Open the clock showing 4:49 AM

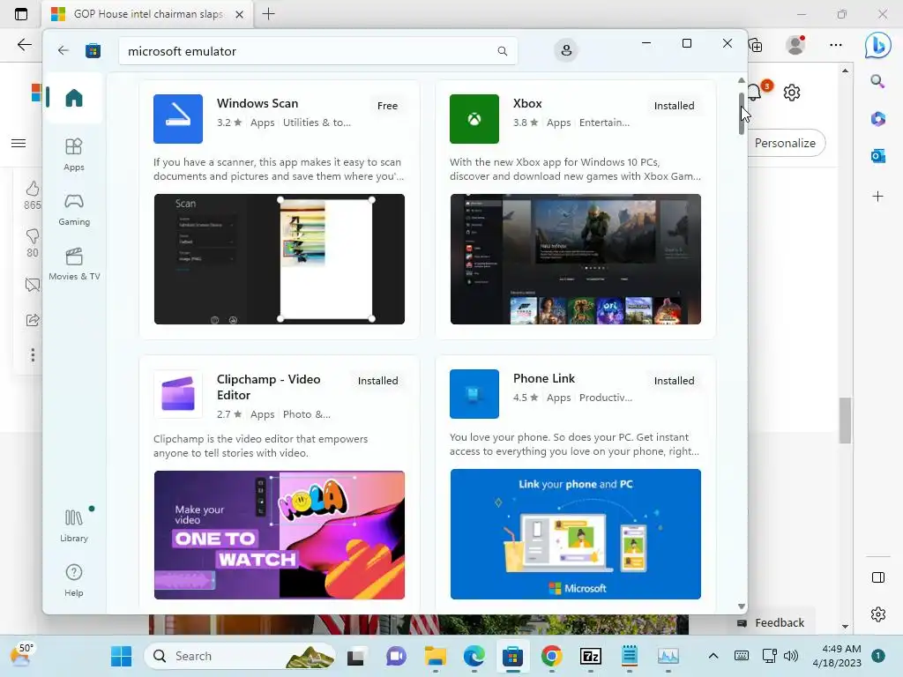(837, 656)
